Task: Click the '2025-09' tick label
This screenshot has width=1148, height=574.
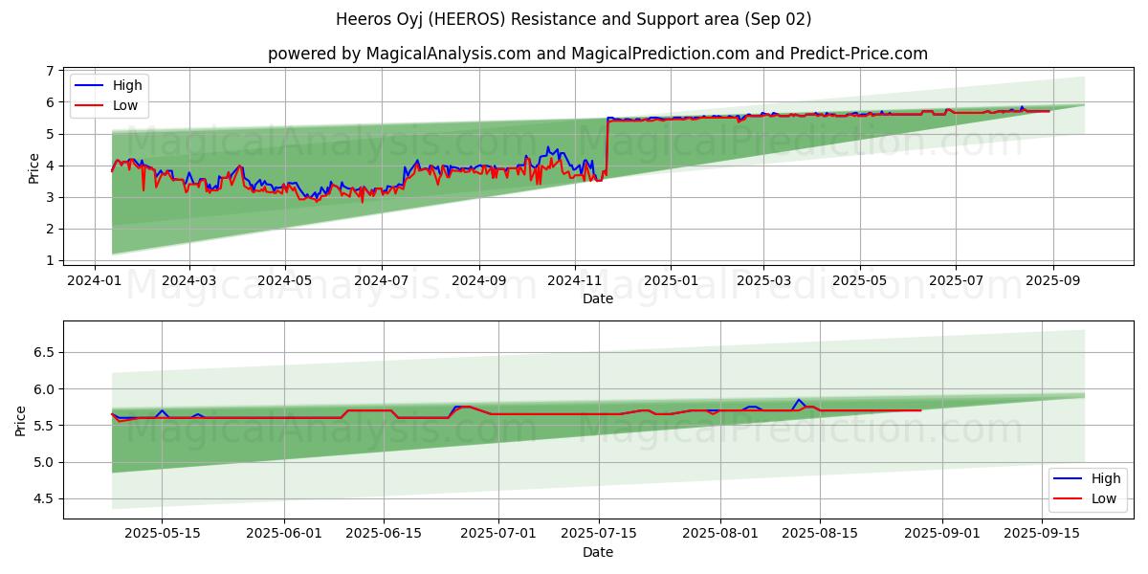Action: click(x=1053, y=279)
